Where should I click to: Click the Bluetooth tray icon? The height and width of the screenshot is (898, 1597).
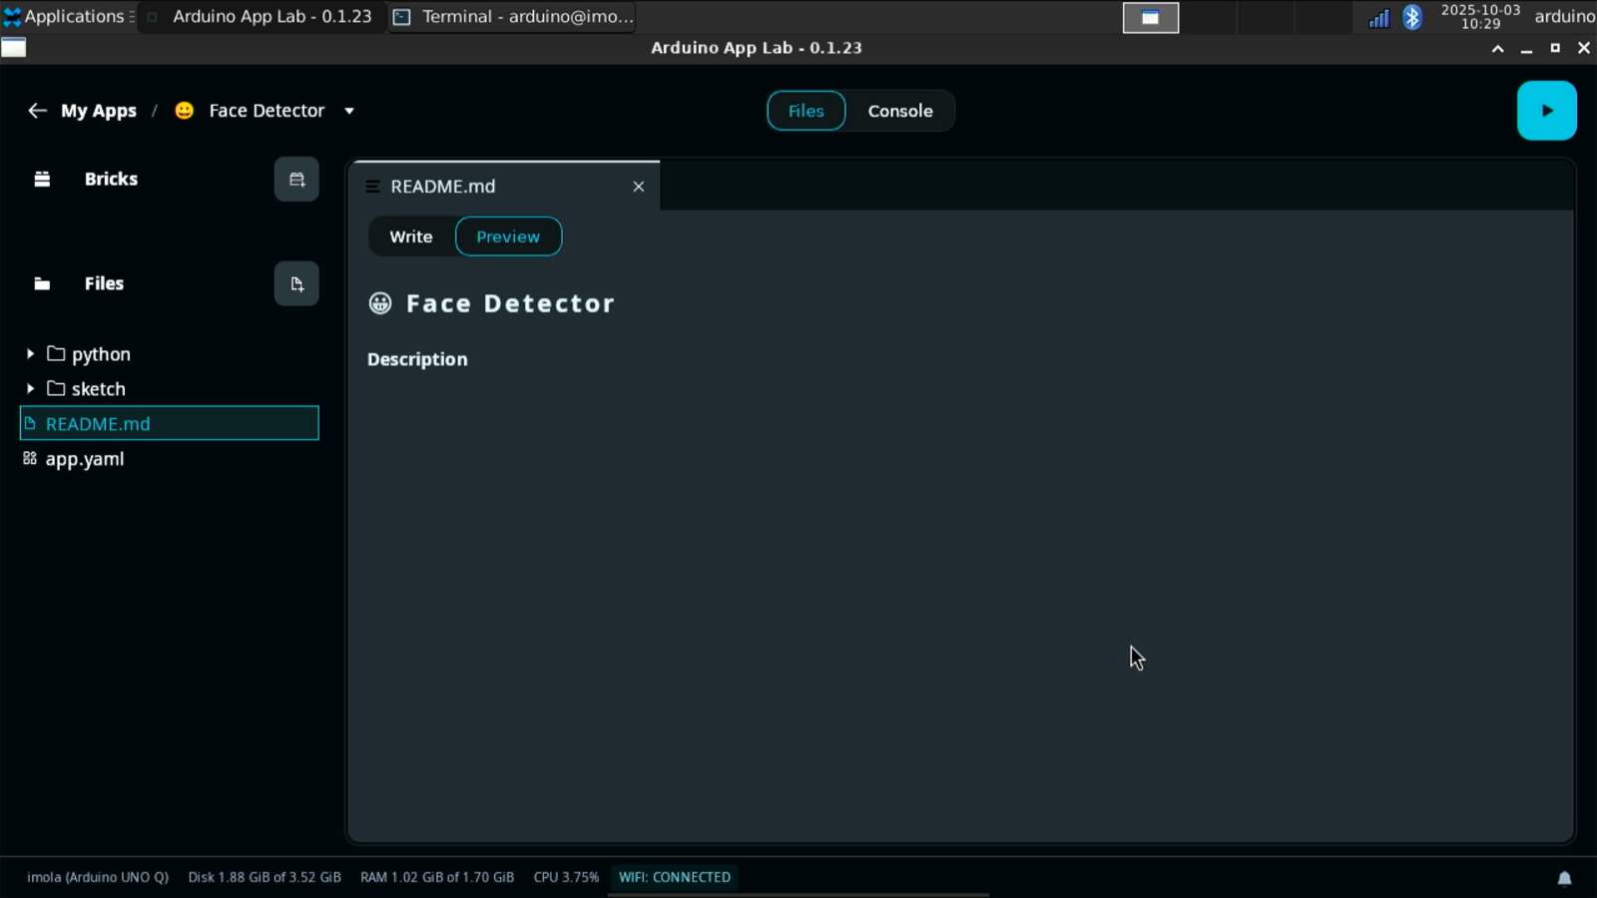1412,17
